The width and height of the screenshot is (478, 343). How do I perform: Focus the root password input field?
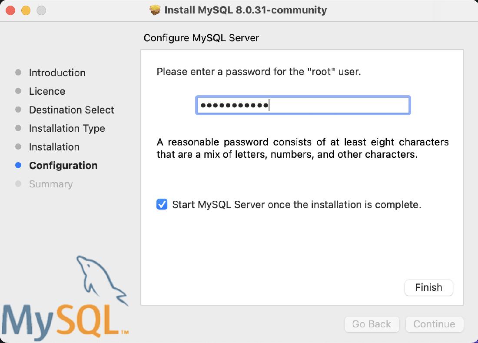pos(302,106)
